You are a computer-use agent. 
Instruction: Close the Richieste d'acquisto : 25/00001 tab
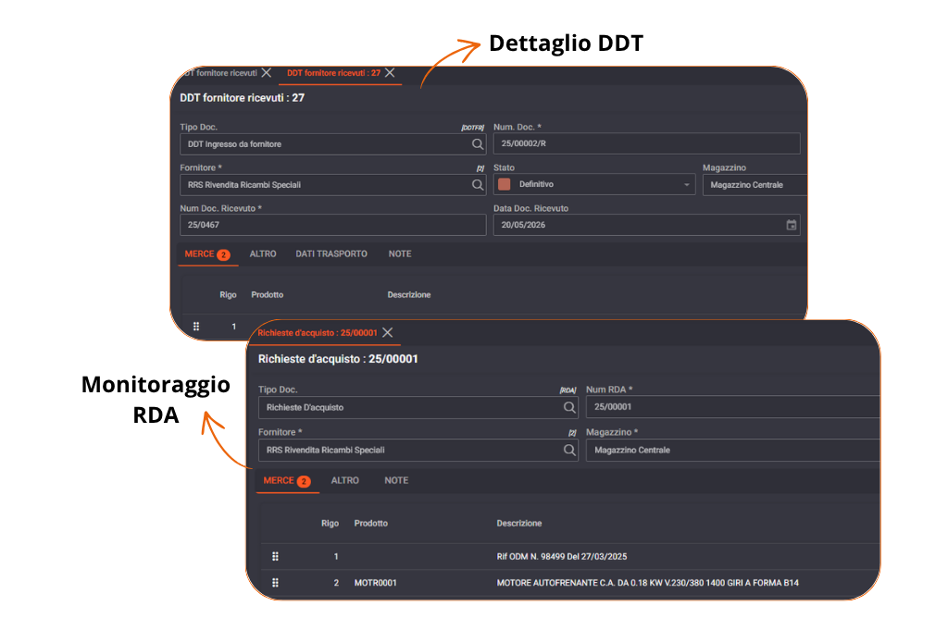pos(388,332)
